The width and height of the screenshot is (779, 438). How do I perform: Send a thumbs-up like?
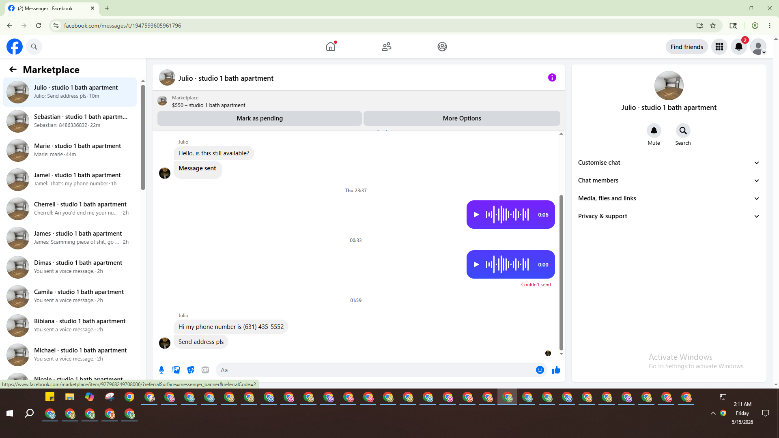pyautogui.click(x=556, y=370)
